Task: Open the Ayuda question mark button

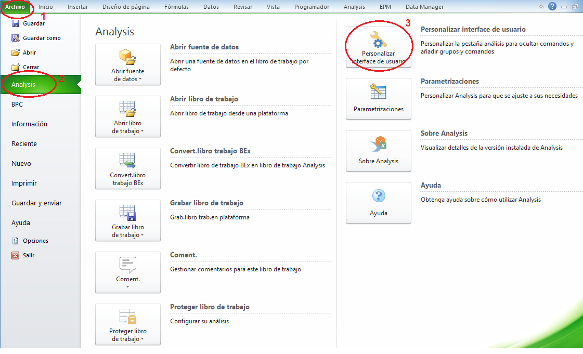Action: 378,196
